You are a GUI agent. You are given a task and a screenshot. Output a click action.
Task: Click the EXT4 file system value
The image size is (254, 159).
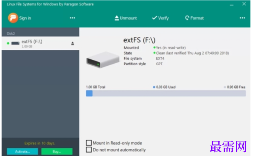tap(160, 59)
